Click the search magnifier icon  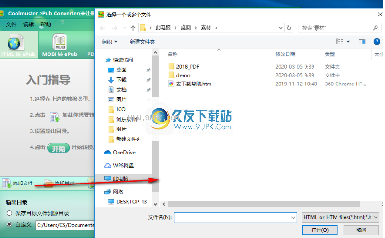(x=376, y=28)
